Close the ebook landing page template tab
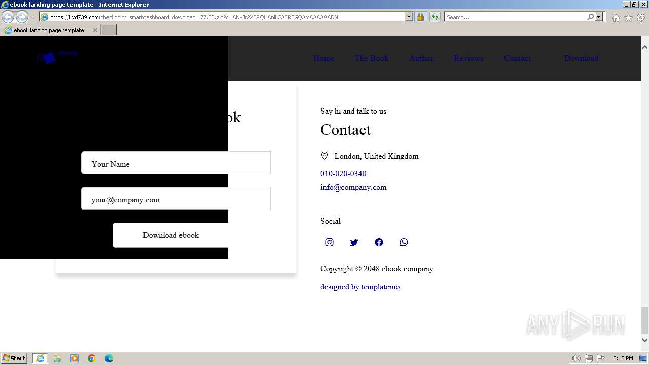This screenshot has width=649, height=365. click(95, 30)
